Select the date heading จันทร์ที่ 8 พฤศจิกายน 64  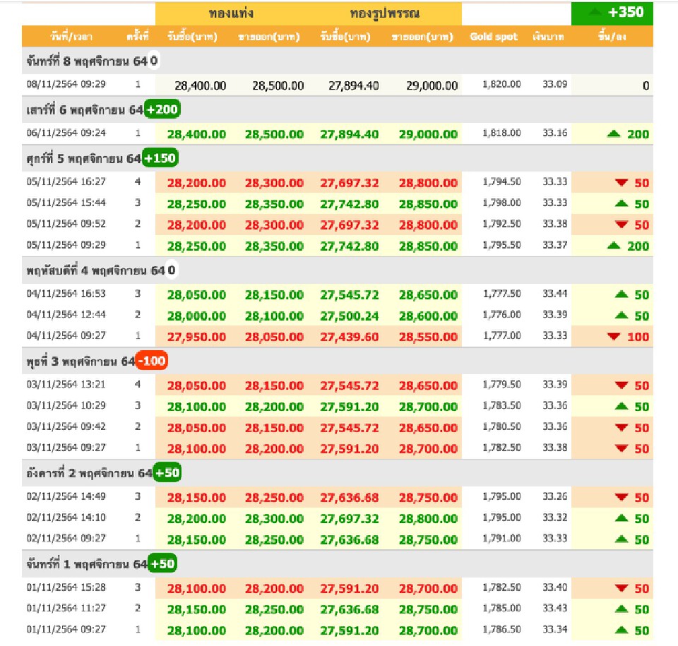click(86, 61)
